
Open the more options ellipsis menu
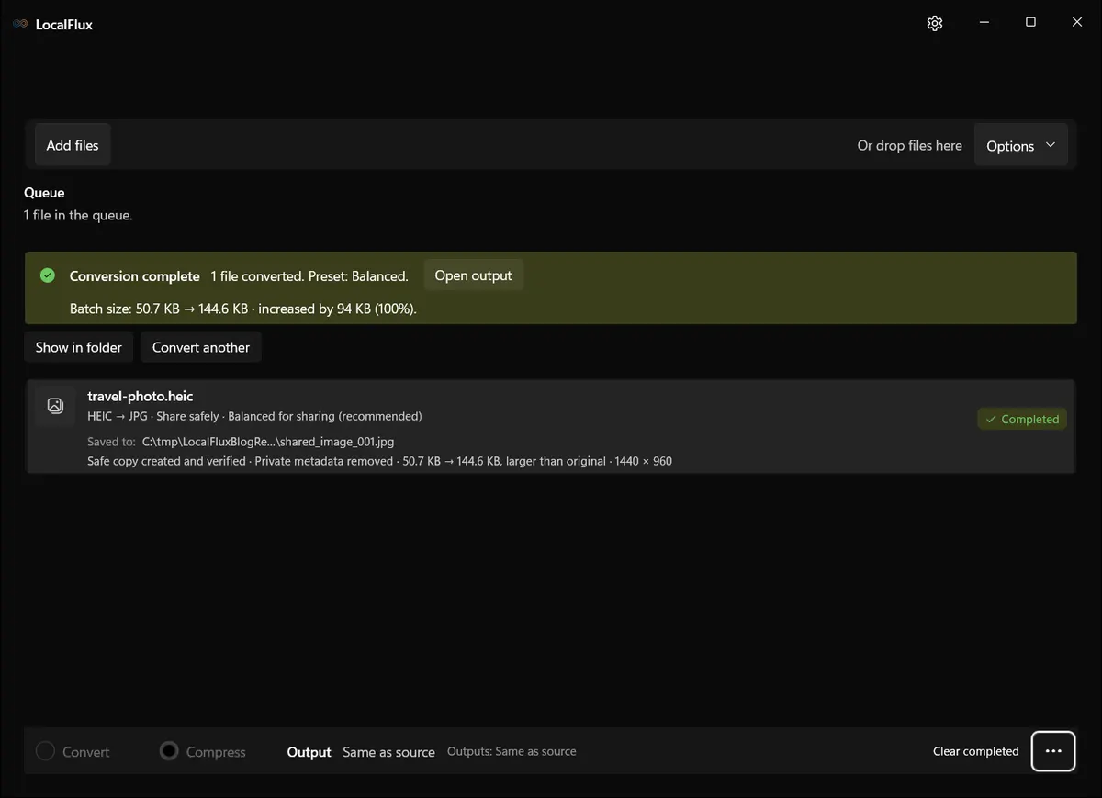[1053, 751]
